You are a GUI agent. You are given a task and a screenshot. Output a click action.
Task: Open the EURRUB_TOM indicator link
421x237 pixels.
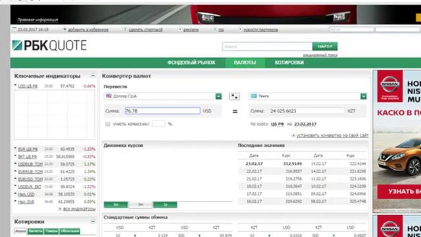[30, 171]
